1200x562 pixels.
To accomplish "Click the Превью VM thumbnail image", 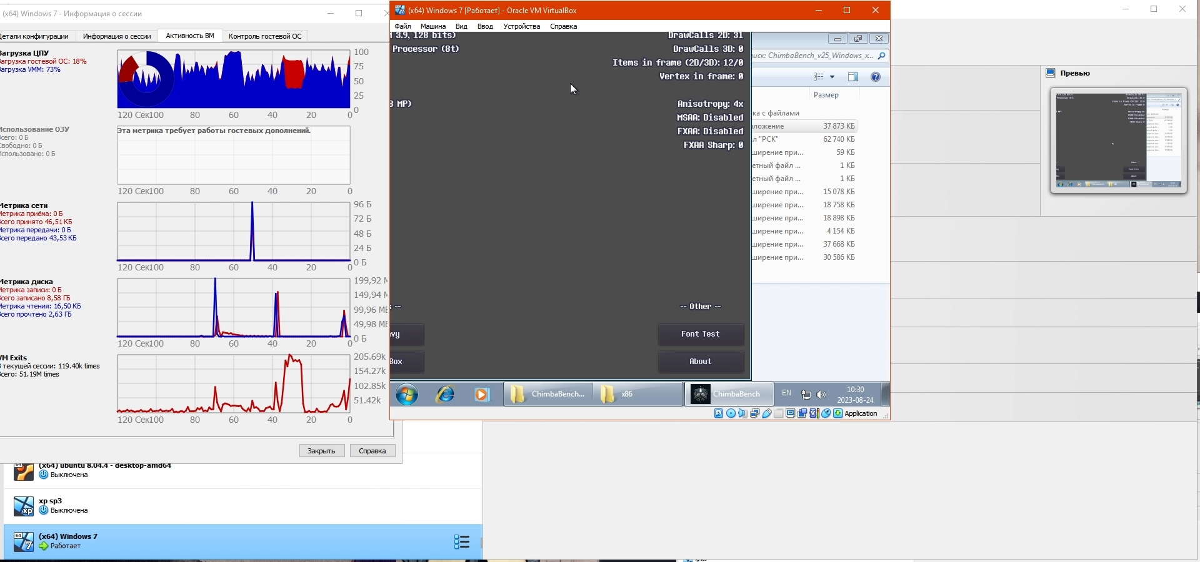I will click(x=1119, y=140).
